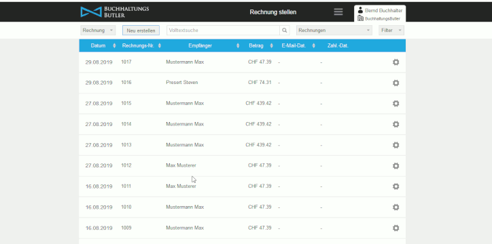The width and height of the screenshot is (492, 244).
Task: Click the user profile icon for Bernd Buchhalter
Action: tap(360, 10)
